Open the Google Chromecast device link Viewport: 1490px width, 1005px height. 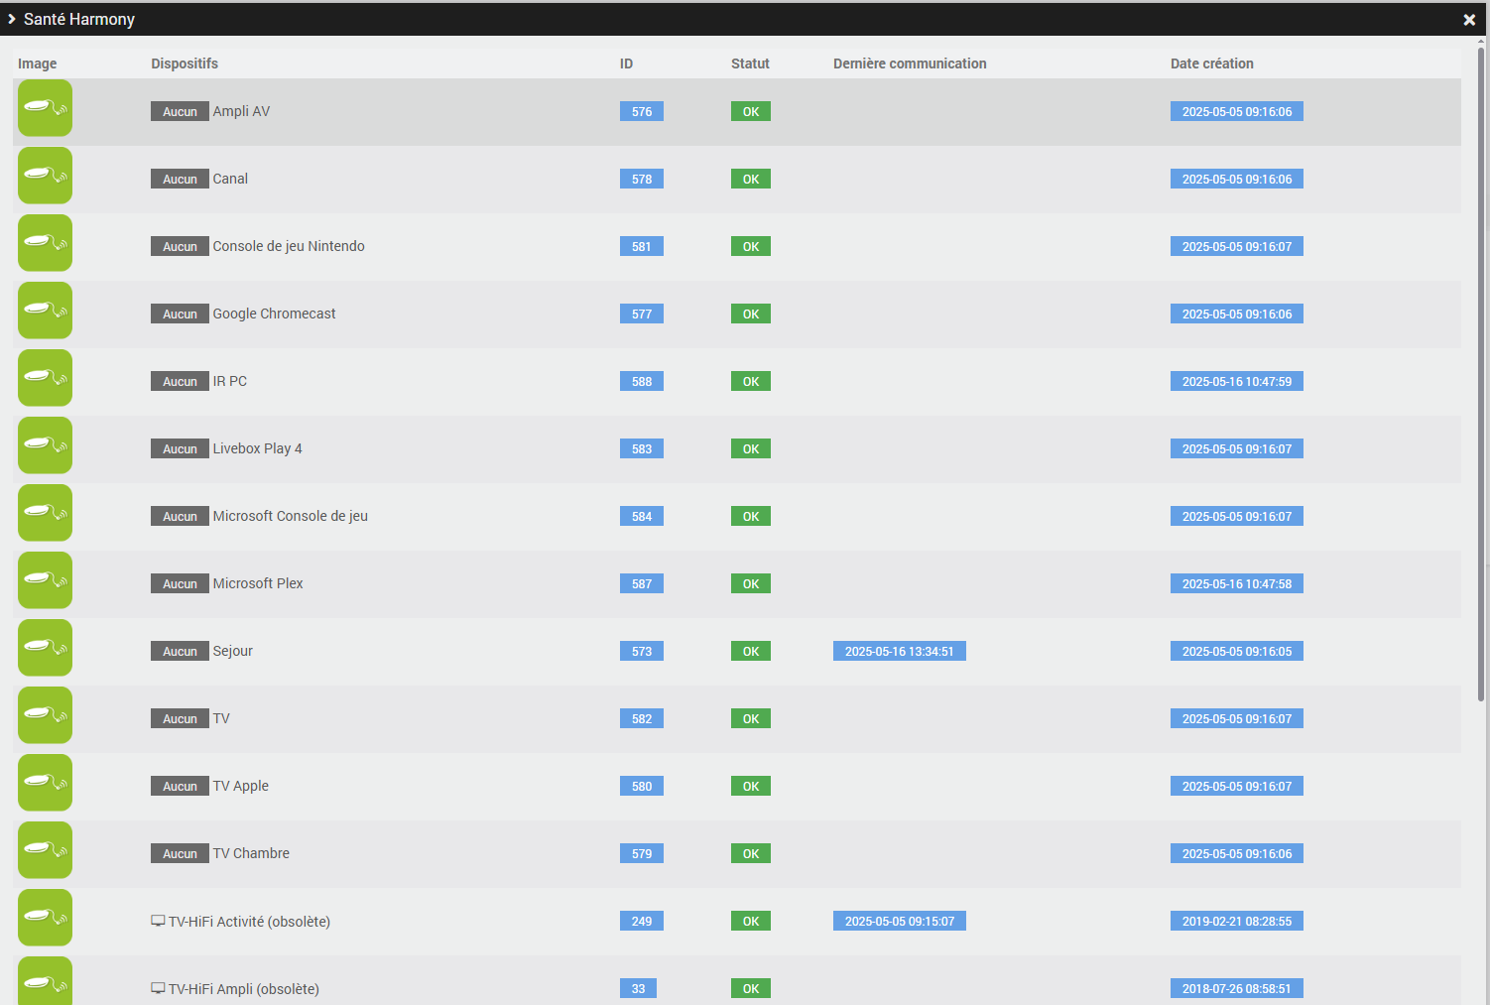click(x=274, y=314)
